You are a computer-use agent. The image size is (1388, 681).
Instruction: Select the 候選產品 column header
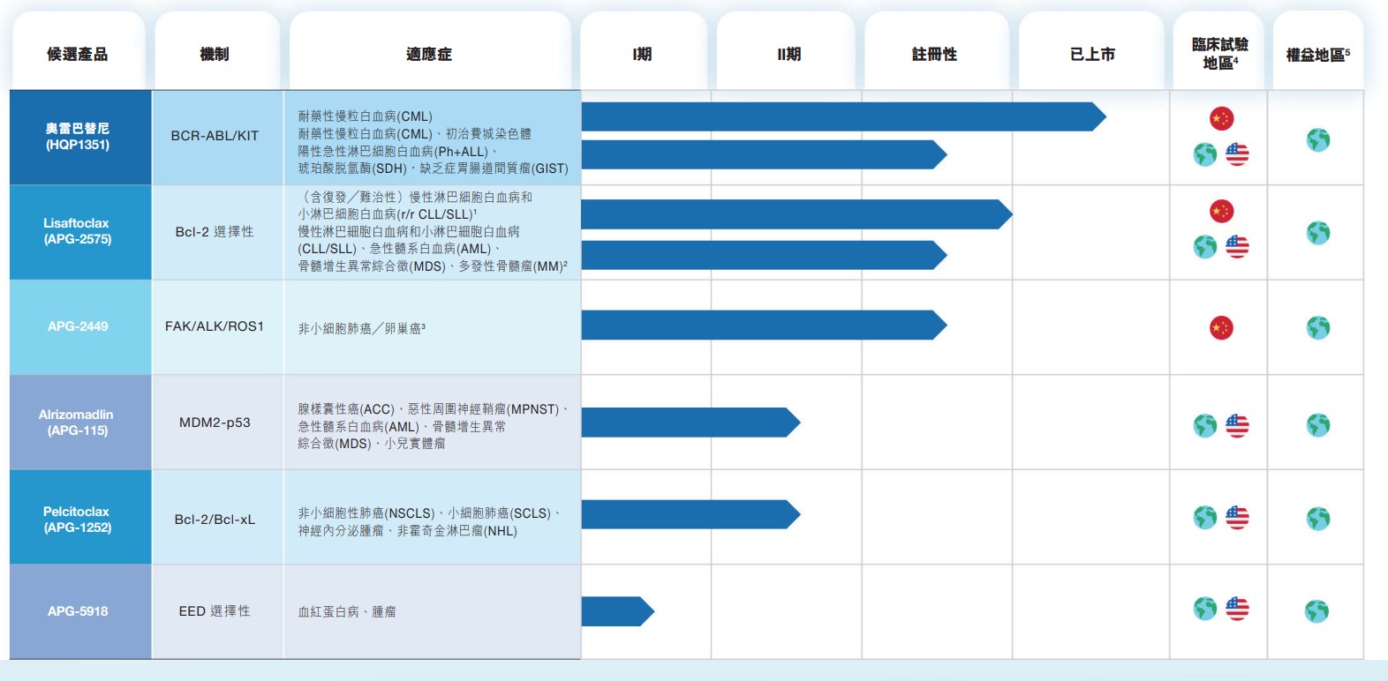click(78, 51)
